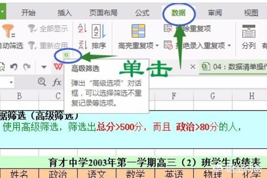Viewport: 267px width, 178px height.
Task: Click 全部显示 filter button
Action: tap(48, 28)
